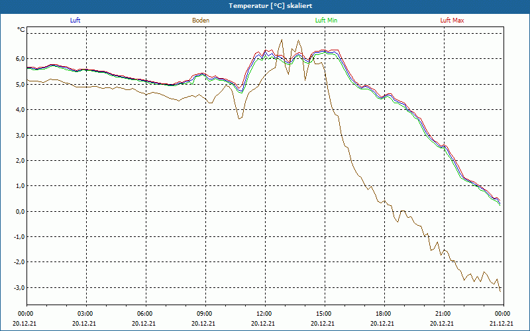Click the 0,0 y-axis value

pos(20,211)
